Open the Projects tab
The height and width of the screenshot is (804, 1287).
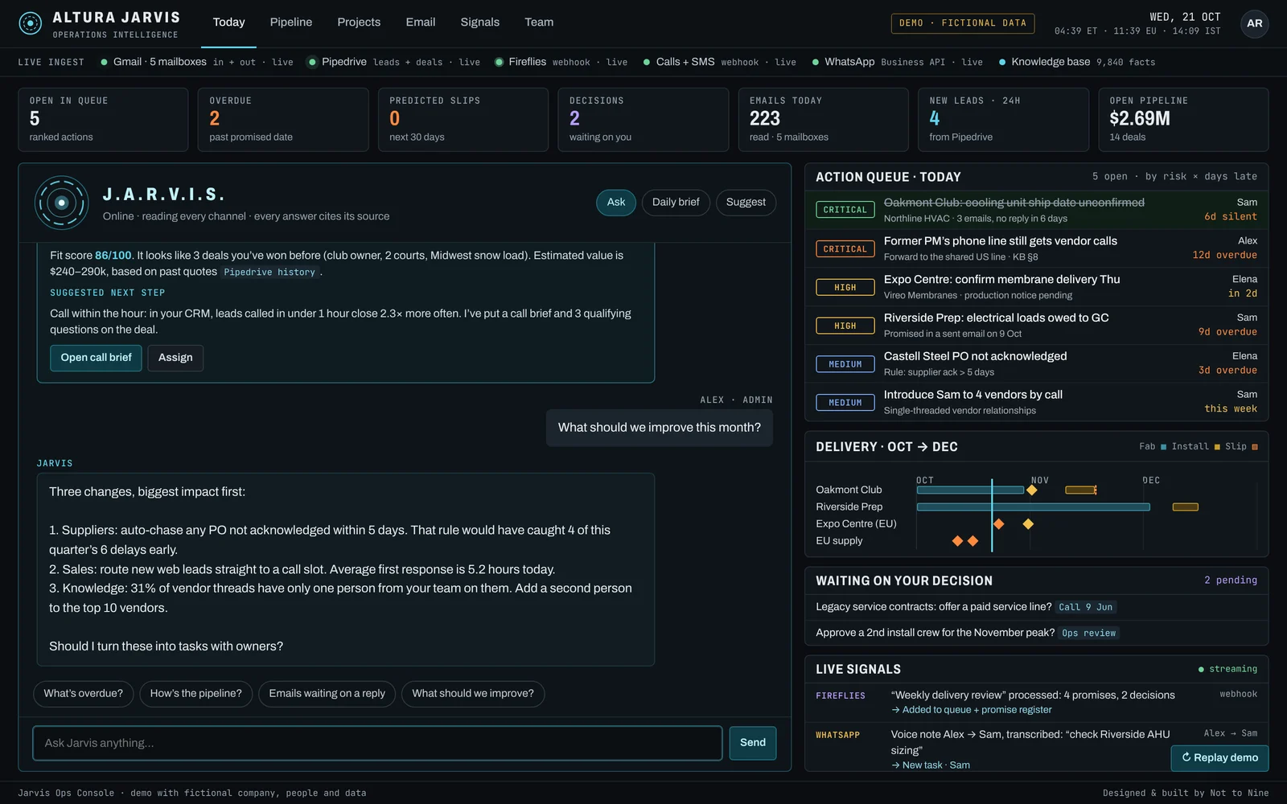tap(359, 23)
